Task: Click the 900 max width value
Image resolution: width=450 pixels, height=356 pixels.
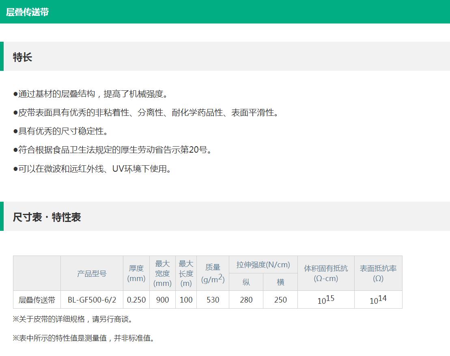Action: (162, 300)
